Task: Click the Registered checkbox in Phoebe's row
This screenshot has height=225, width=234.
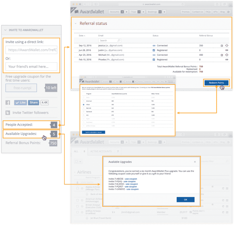Action: (154, 60)
